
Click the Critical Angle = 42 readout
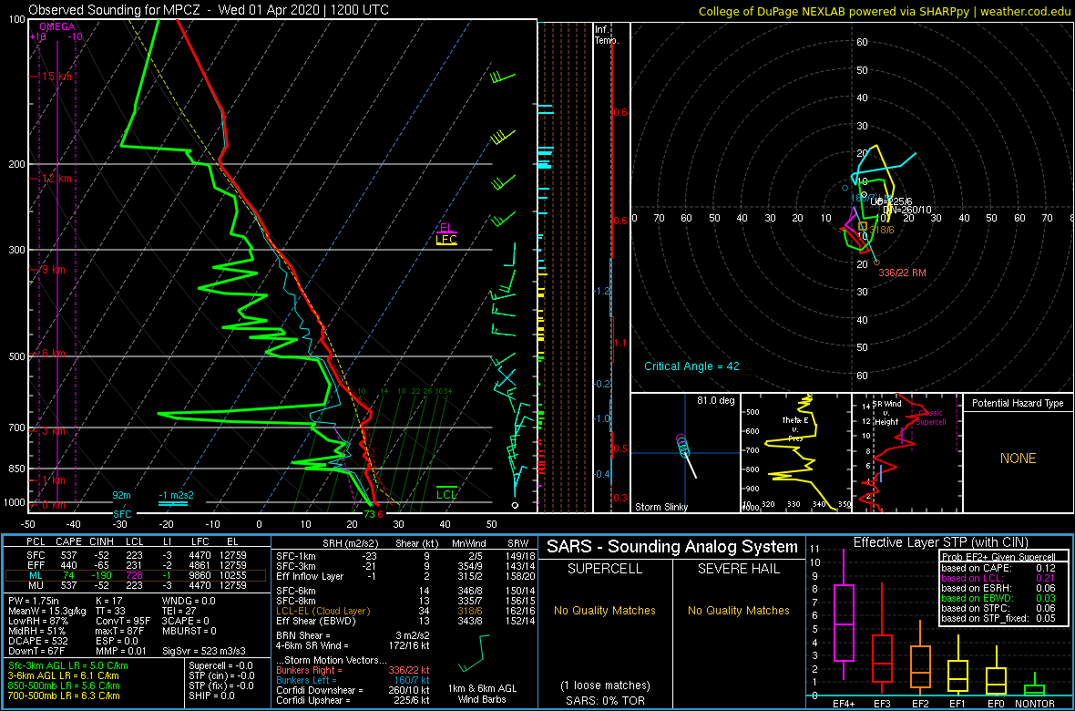tap(691, 366)
